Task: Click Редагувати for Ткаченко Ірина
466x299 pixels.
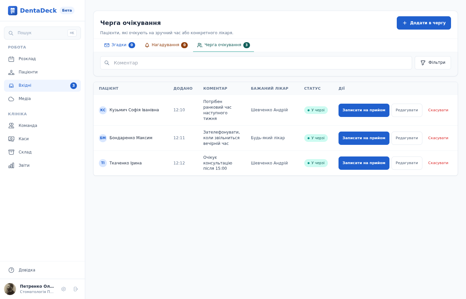Action: (x=407, y=163)
